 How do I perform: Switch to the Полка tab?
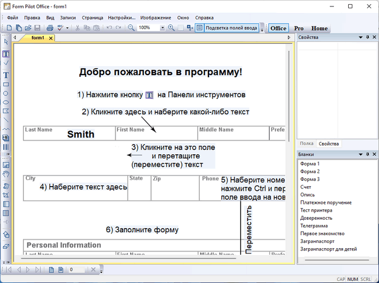pos(307,144)
